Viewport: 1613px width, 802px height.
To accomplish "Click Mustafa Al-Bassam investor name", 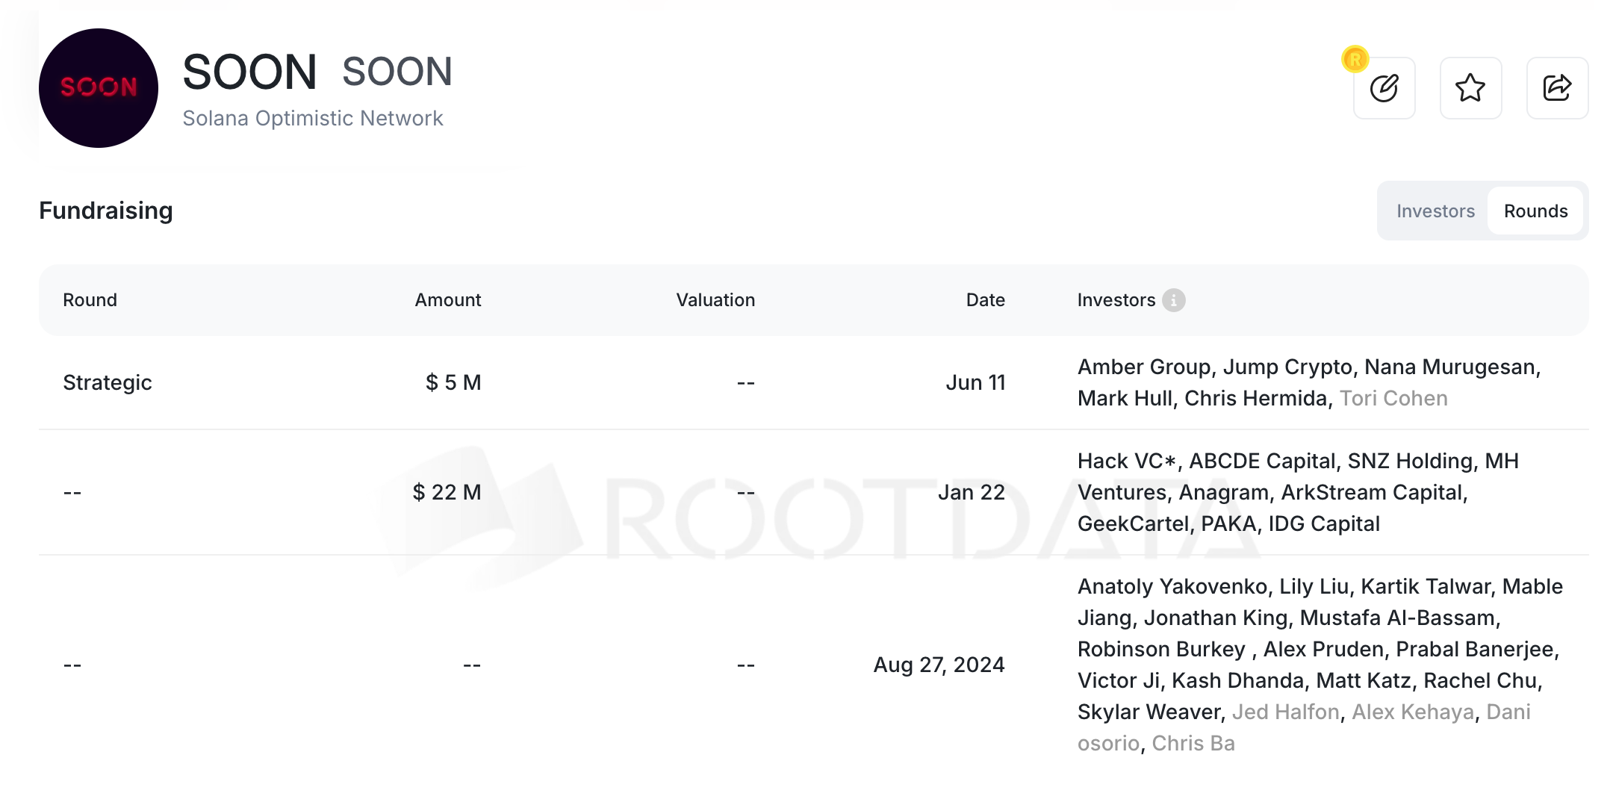I will click(x=1399, y=618).
